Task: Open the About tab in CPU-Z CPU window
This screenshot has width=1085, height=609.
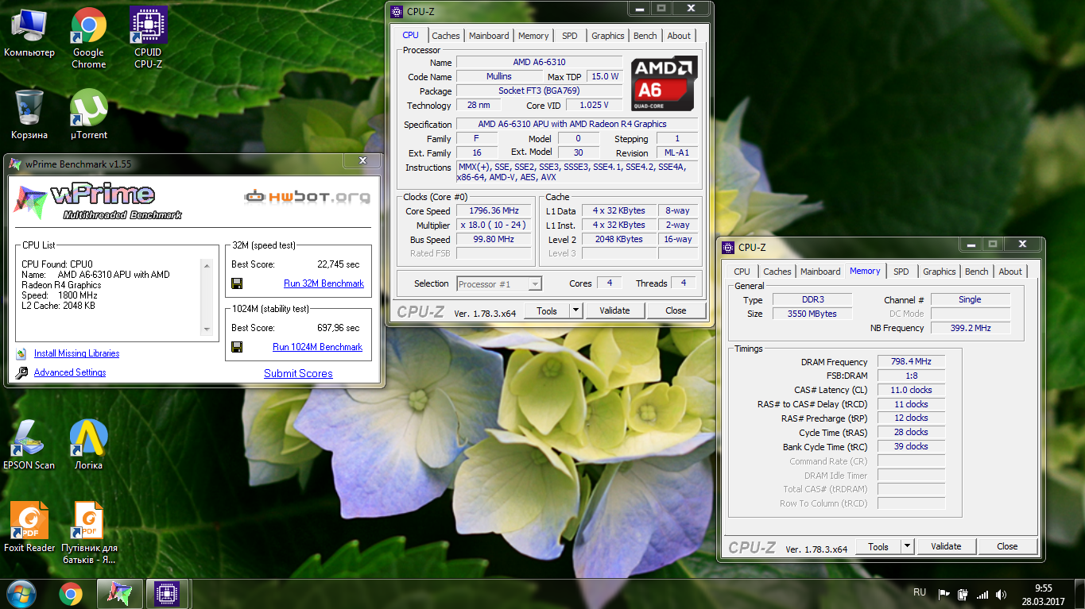Action: (x=679, y=36)
